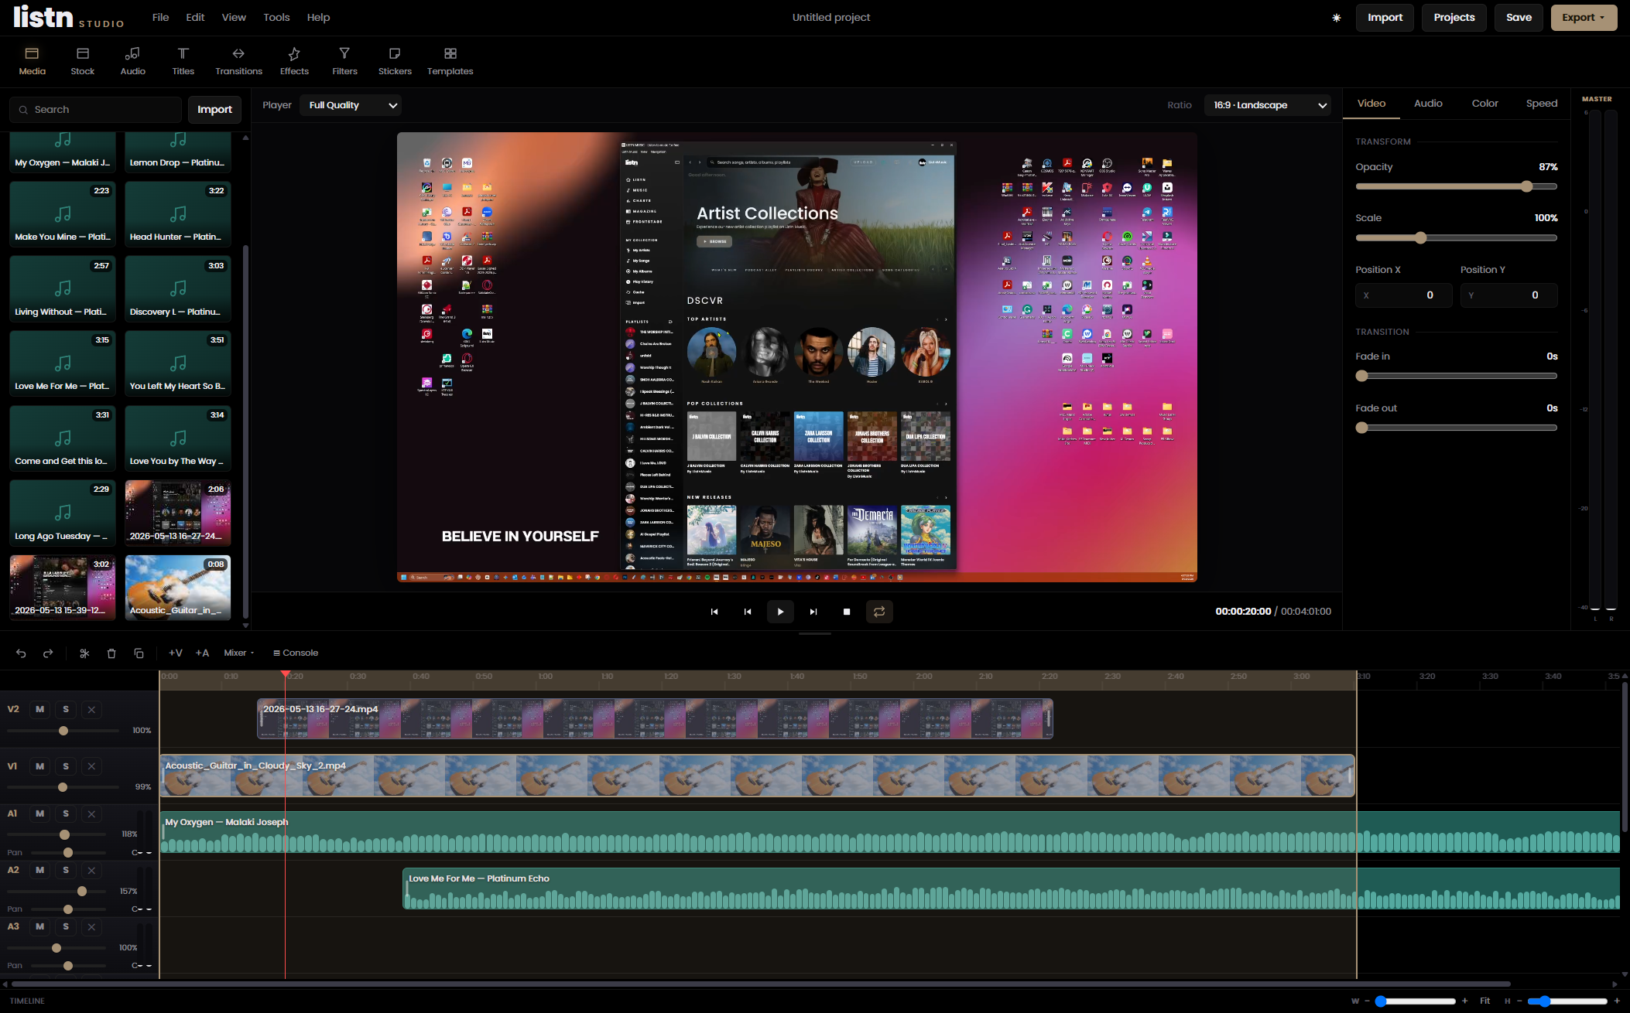Switch to the Speed properties tab

tap(1541, 104)
